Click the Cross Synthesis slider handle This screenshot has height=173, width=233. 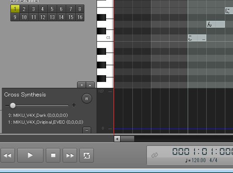tap(13, 106)
